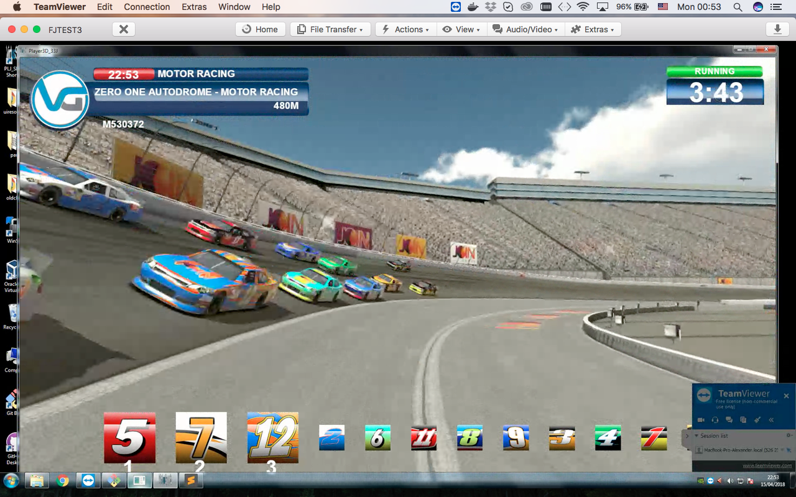
Task: Toggle remote control cursor for MacBook session
Action: (789, 450)
